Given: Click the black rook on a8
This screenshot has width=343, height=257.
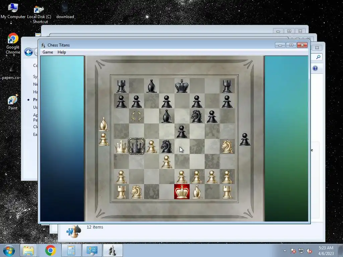Looking at the screenshot, I should (121, 86).
